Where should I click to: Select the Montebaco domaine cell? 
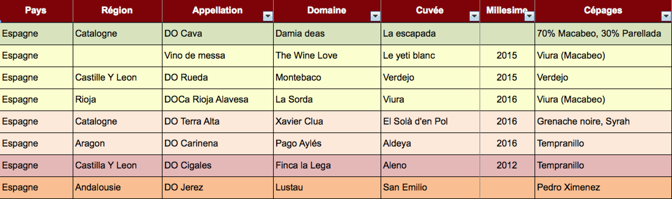(327, 78)
